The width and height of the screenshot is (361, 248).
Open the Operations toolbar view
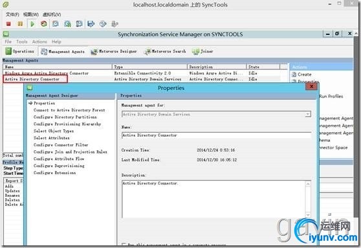tap(19, 51)
